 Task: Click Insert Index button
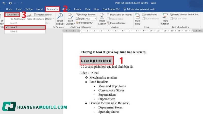point(151,15)
